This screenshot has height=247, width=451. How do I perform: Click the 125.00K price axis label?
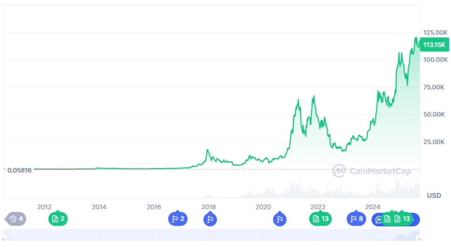[436, 32]
